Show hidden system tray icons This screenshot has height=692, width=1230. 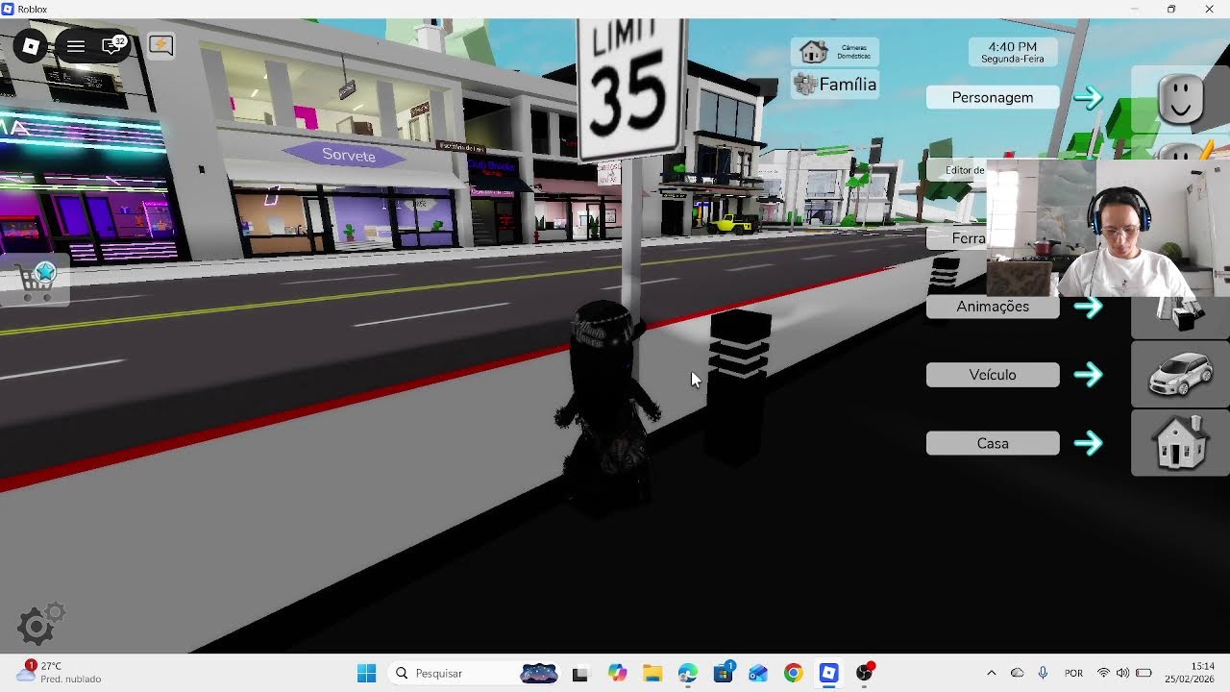(991, 673)
